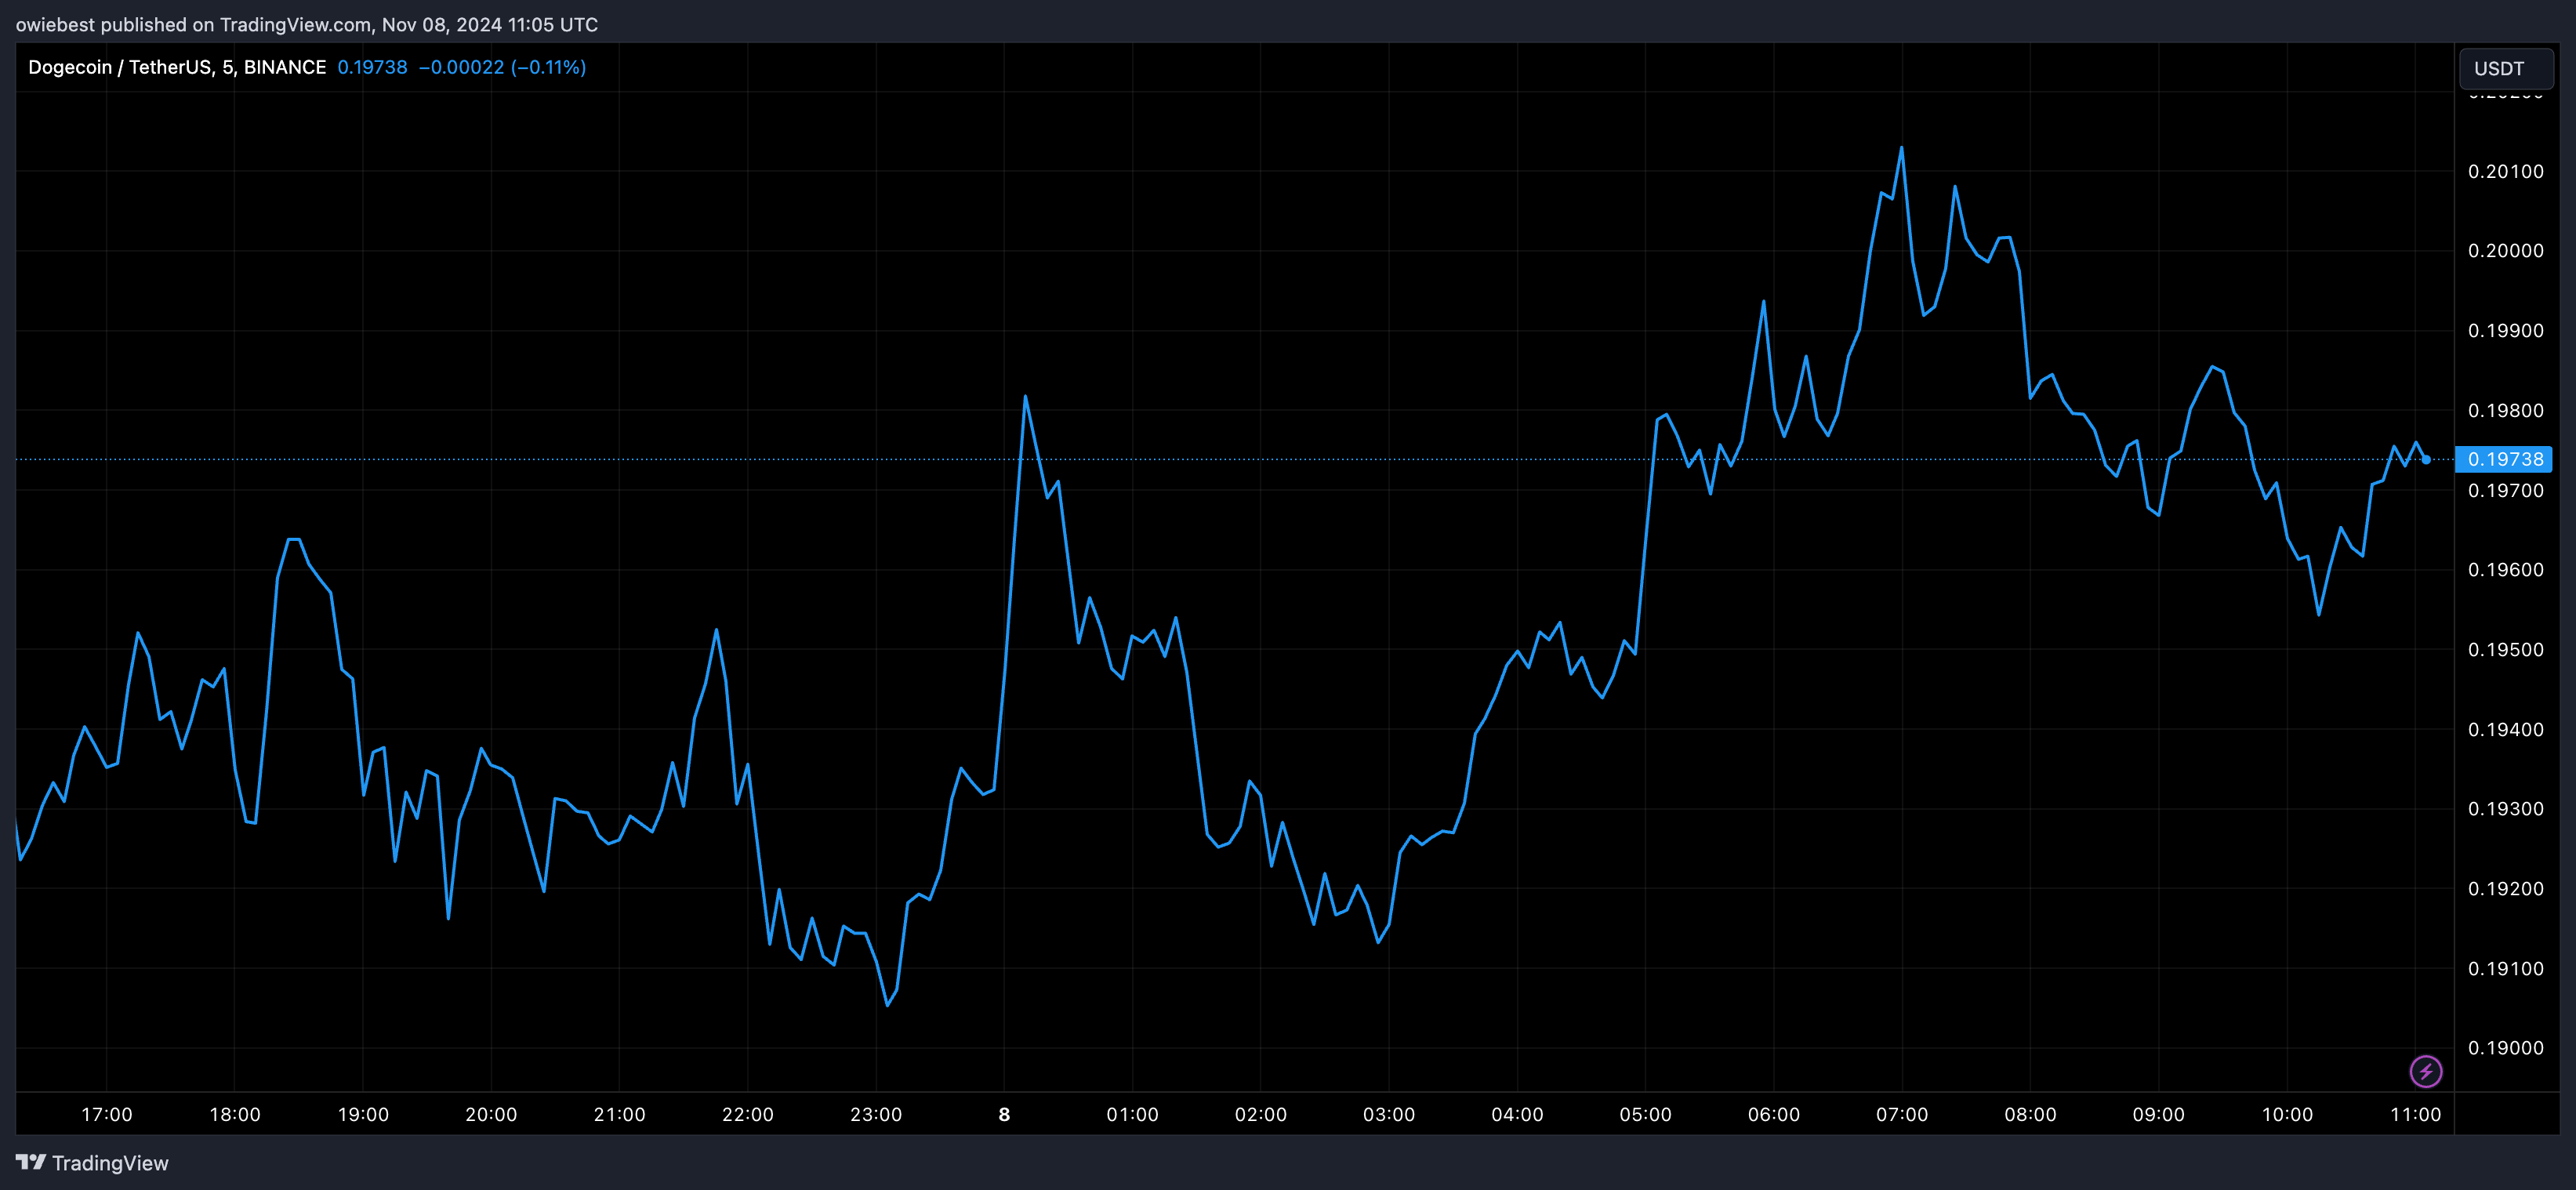
Task: Click the 04:00 time axis label
Action: pos(1517,1114)
